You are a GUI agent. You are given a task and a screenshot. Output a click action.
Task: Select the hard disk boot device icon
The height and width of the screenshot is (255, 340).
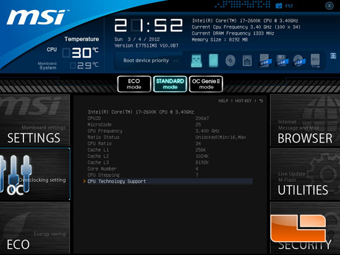[x=213, y=61]
